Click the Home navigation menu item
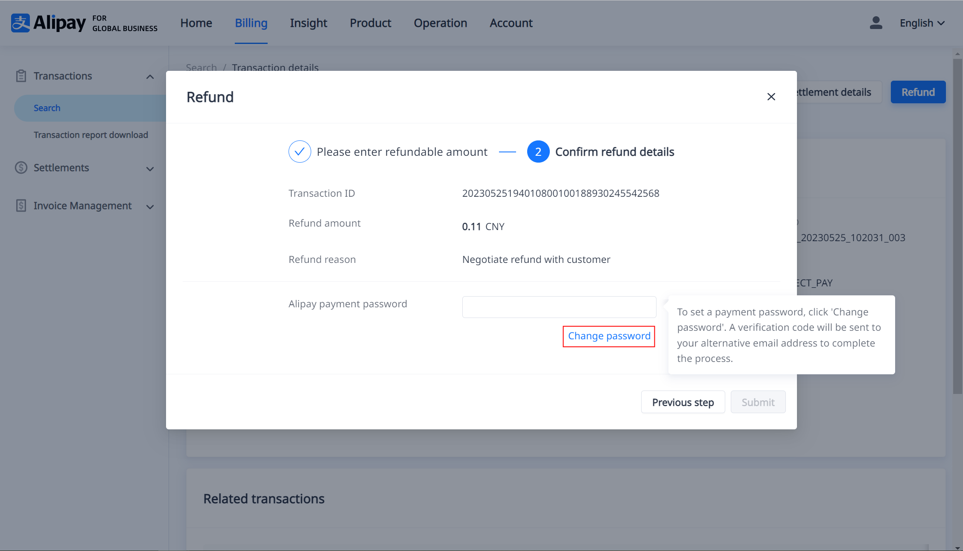The image size is (963, 551). click(x=196, y=22)
